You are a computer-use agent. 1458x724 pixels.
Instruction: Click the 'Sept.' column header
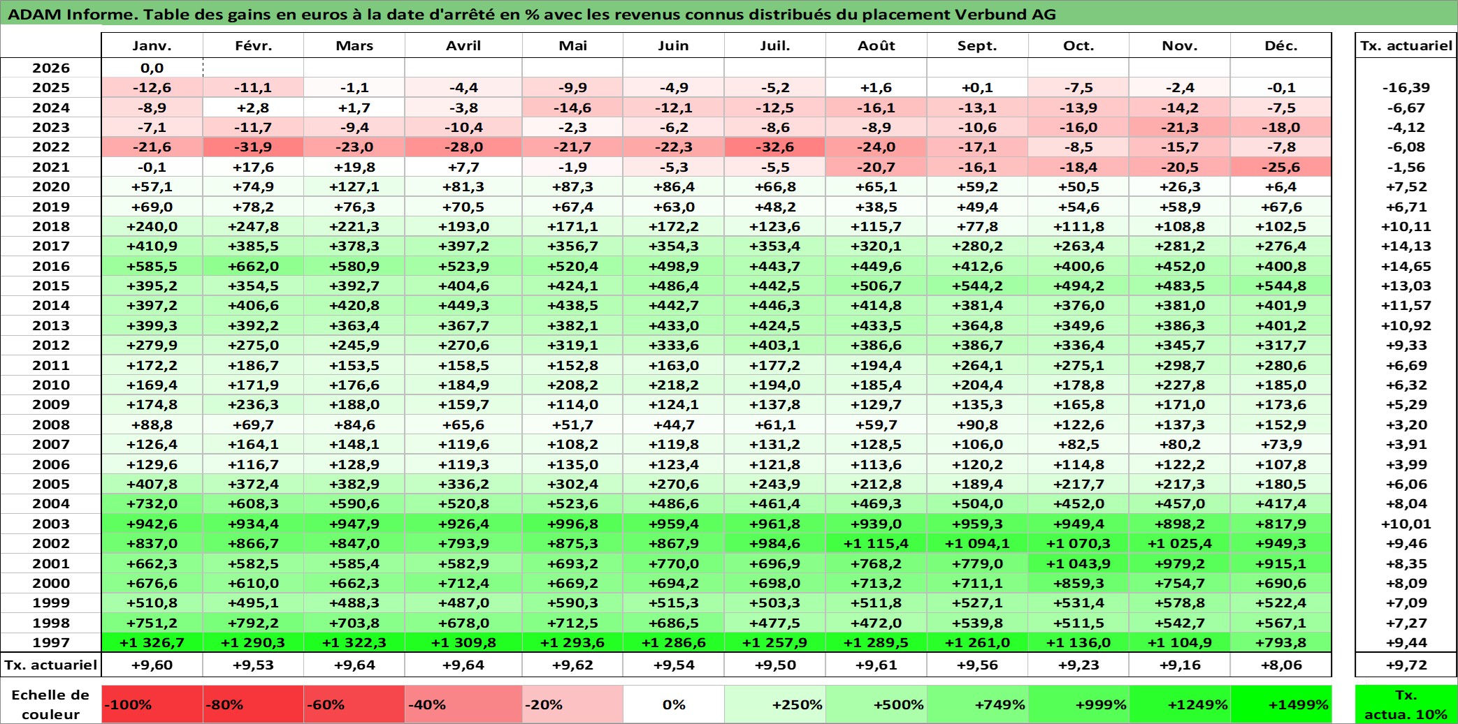(978, 45)
